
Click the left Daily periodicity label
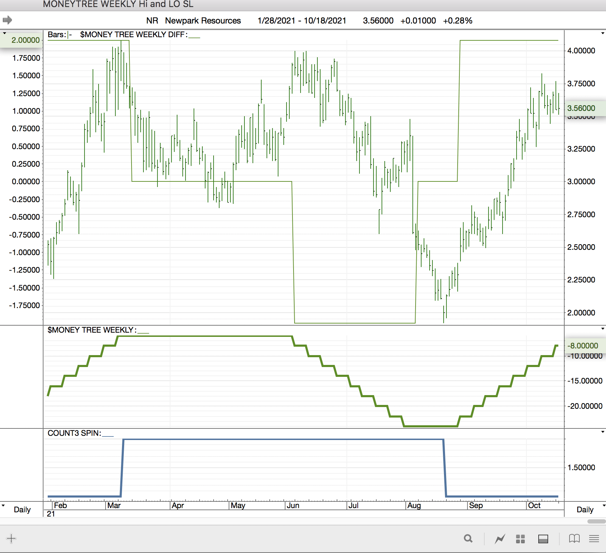pyautogui.click(x=22, y=509)
